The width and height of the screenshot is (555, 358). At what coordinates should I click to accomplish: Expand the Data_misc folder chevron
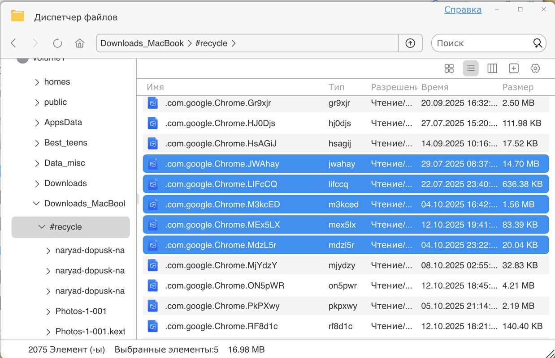coord(37,163)
